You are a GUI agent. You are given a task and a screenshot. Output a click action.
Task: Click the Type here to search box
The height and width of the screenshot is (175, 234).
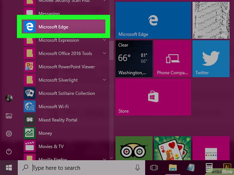tap(81, 168)
